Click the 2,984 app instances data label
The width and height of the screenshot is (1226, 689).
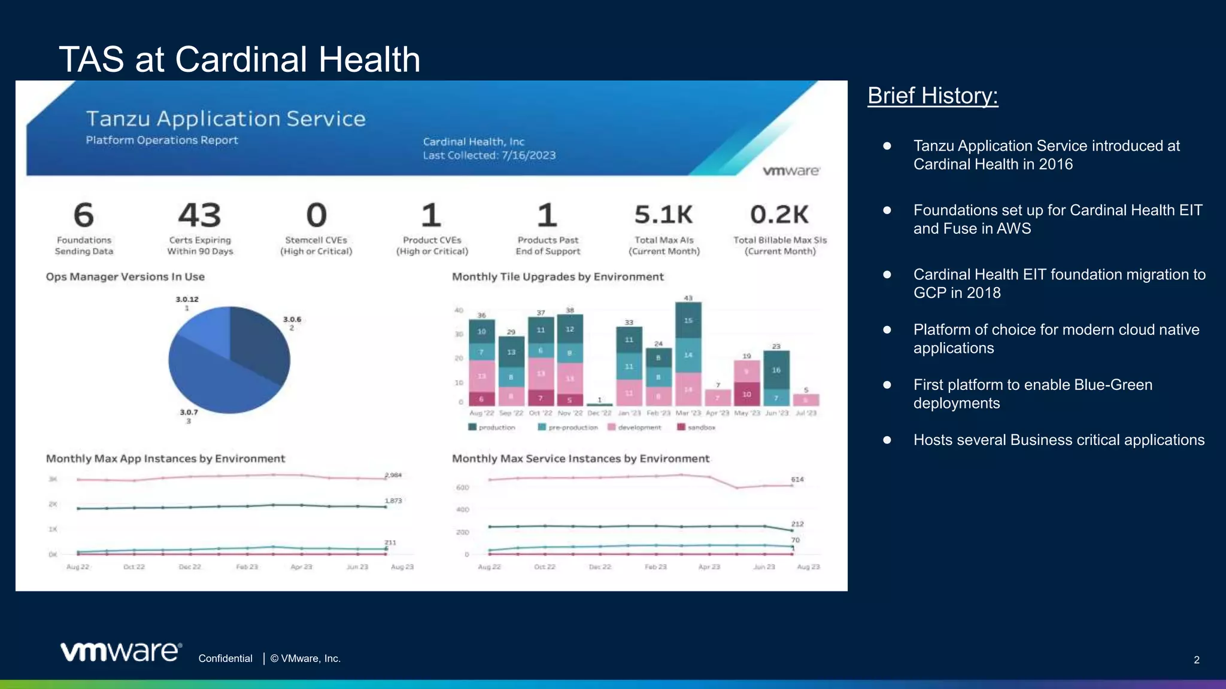[x=393, y=475]
